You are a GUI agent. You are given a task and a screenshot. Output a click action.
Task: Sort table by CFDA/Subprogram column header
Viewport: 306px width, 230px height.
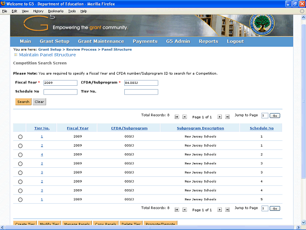[x=129, y=128]
